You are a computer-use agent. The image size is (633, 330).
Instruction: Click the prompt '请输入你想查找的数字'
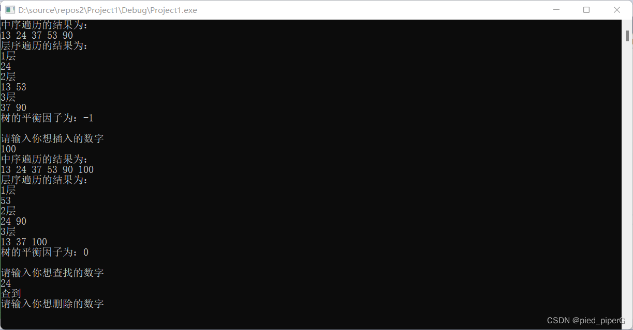tap(52, 273)
